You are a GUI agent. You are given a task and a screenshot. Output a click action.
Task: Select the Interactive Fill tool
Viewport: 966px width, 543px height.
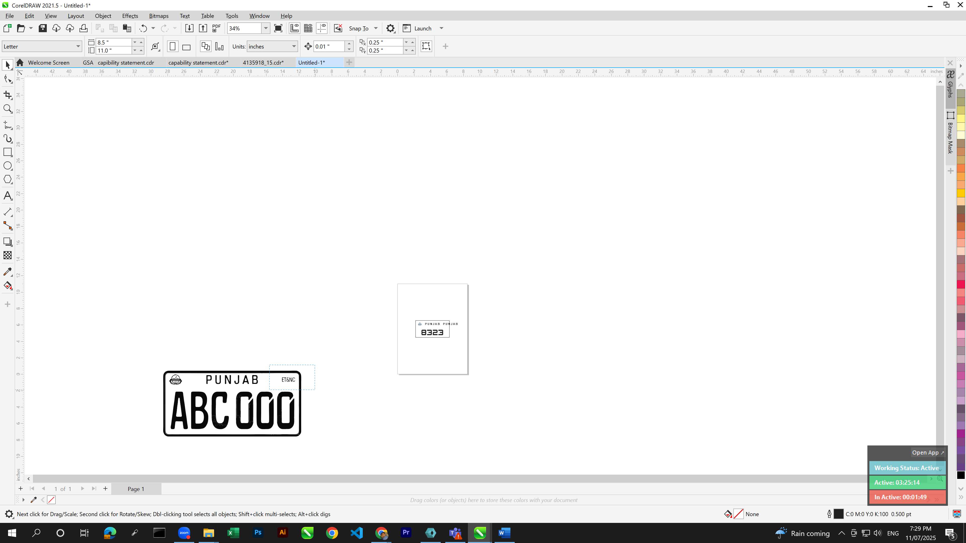(8, 286)
